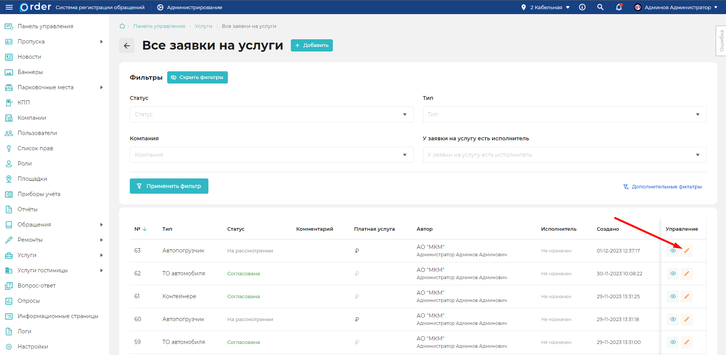Open the info circle icon in header
Screen dimensions: 726x355
[x=582, y=7]
